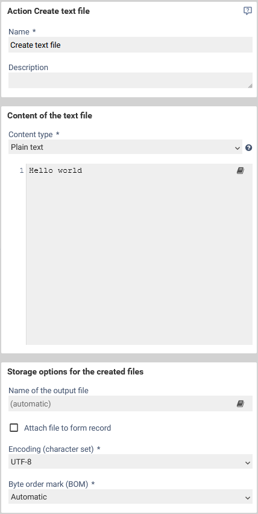Open placeholder book icon in text editor

(x=241, y=170)
